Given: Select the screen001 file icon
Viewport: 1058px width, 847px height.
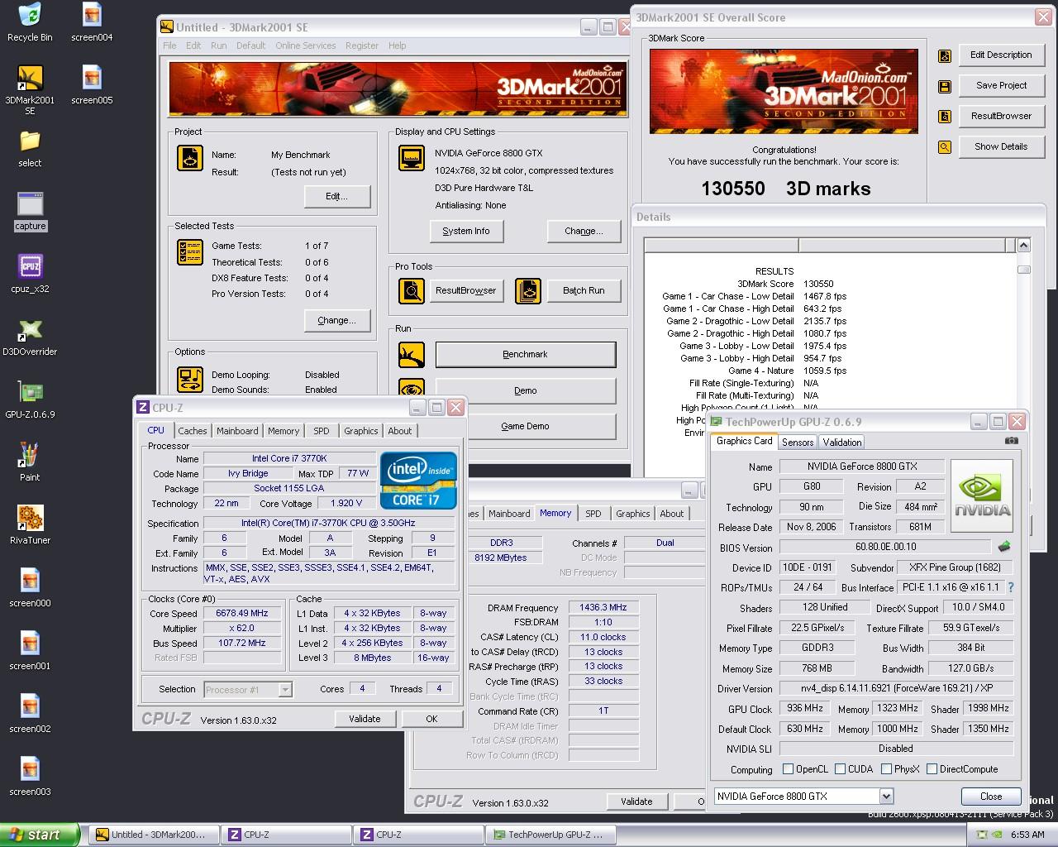Looking at the screenshot, I should (x=30, y=651).
